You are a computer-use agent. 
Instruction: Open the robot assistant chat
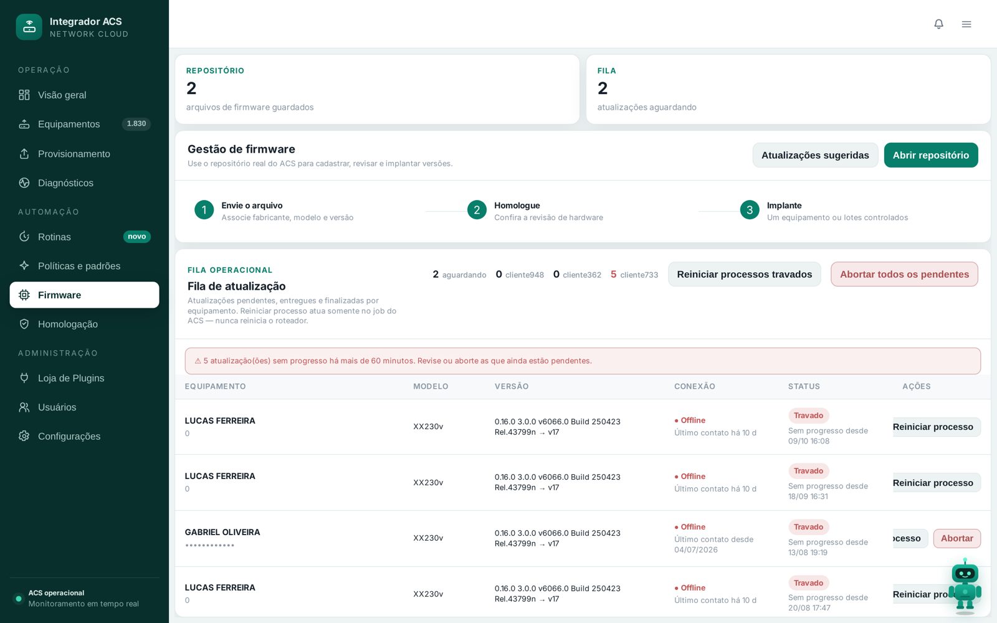click(x=965, y=586)
